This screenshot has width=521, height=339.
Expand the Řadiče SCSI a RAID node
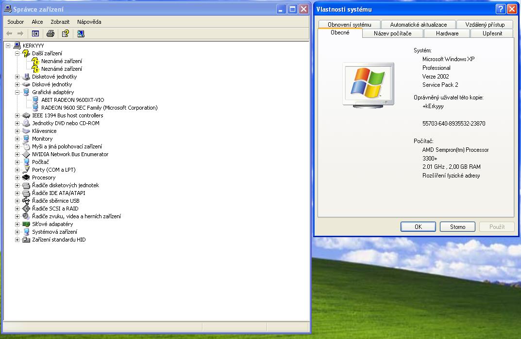pos(17,209)
